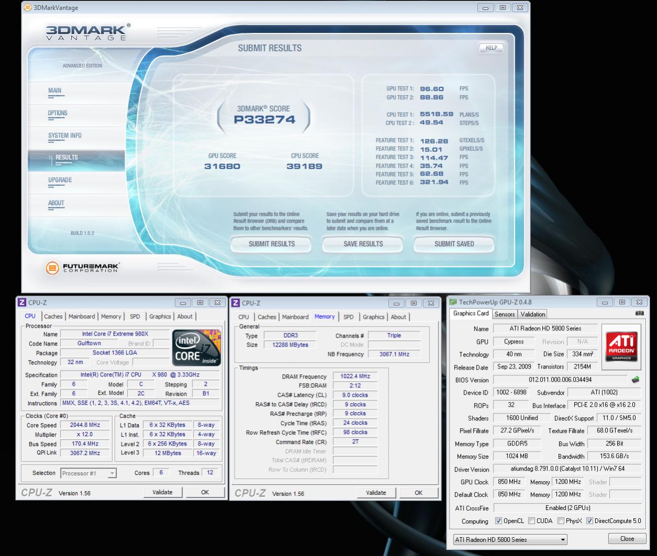Open the Mainboard tab in first CPU-Z window
This screenshot has width=657, height=556.
click(x=82, y=316)
